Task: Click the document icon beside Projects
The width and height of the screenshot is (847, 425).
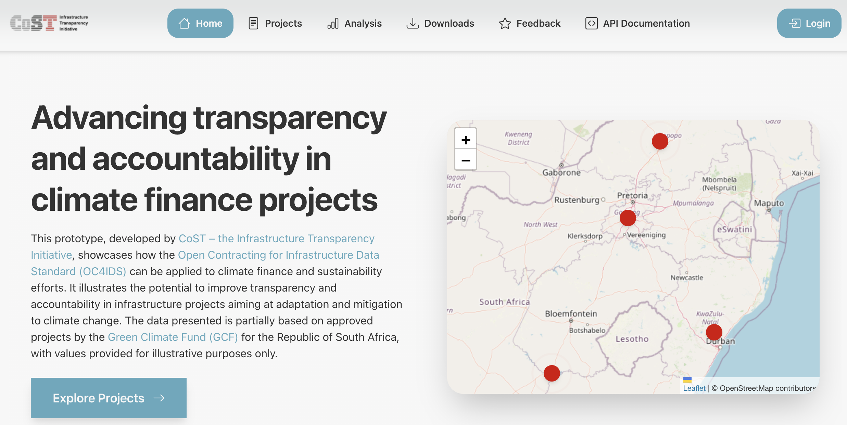Action: 253,23
